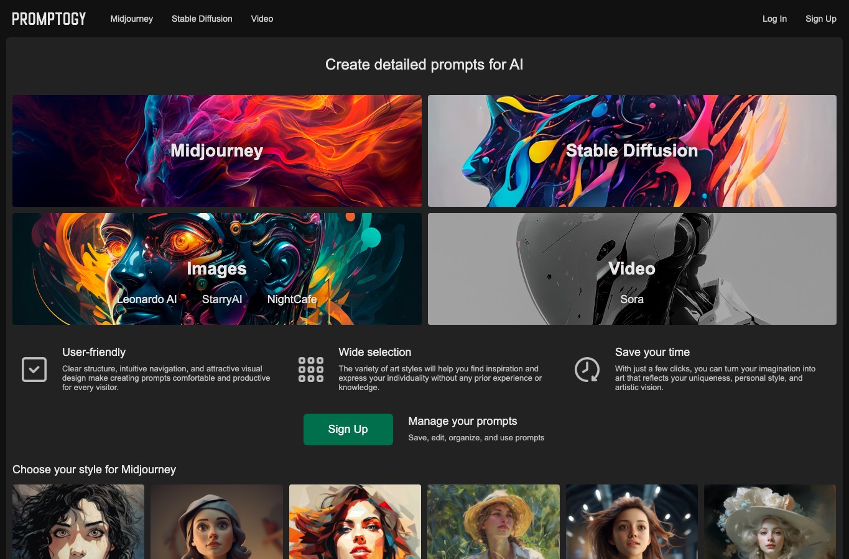Choose the curly black hair comic style thumbnail
The width and height of the screenshot is (849, 559).
click(78, 522)
